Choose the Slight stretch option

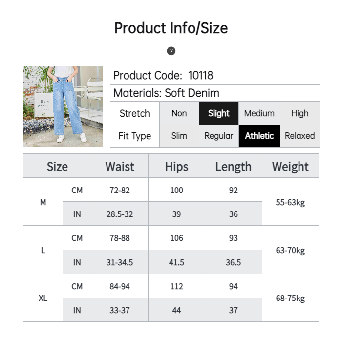click(x=218, y=113)
